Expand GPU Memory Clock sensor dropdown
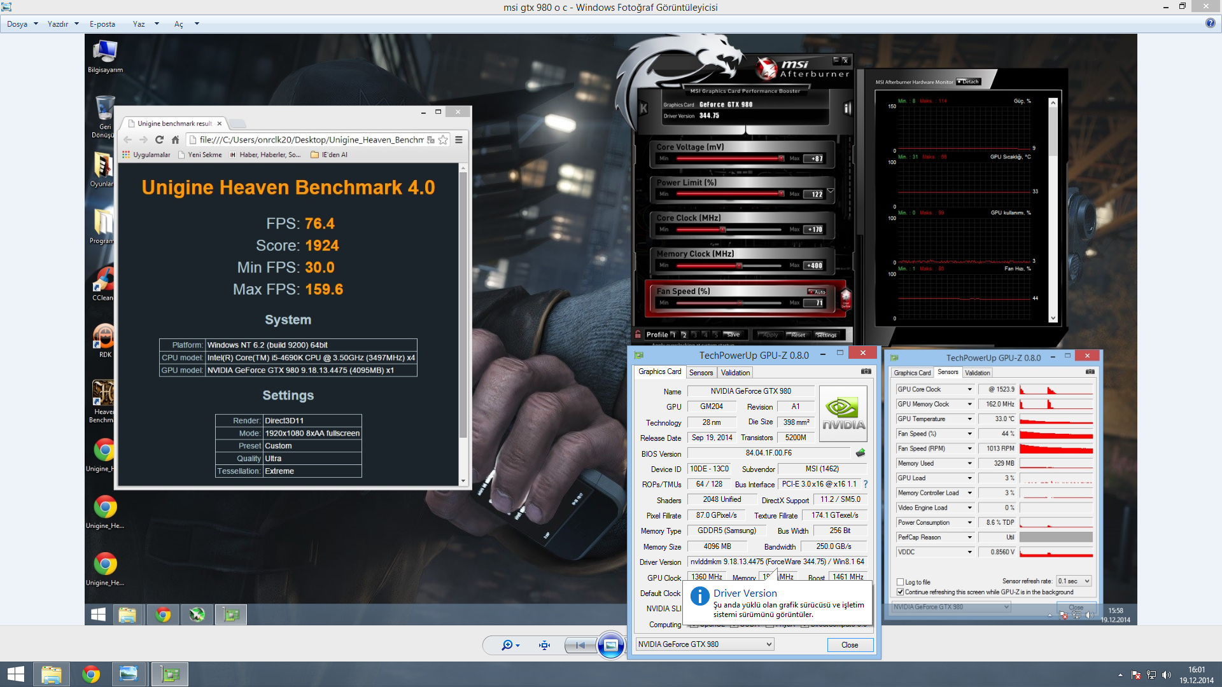Image resolution: width=1222 pixels, height=687 pixels. tap(970, 404)
